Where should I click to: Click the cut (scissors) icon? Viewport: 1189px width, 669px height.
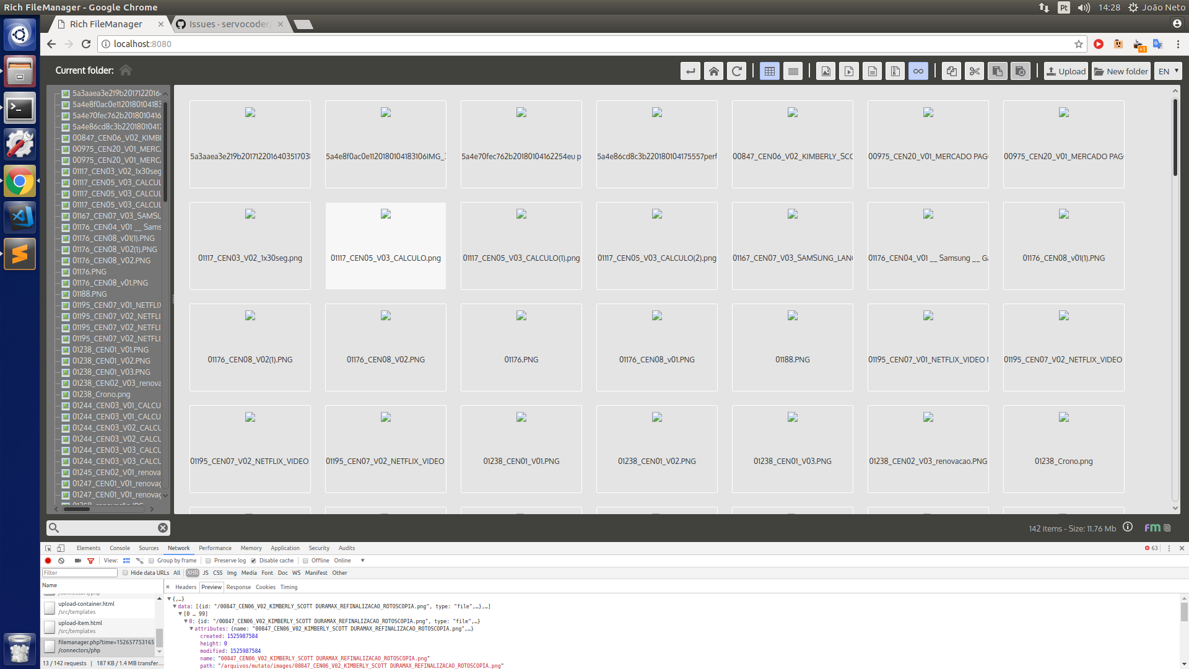tap(974, 71)
